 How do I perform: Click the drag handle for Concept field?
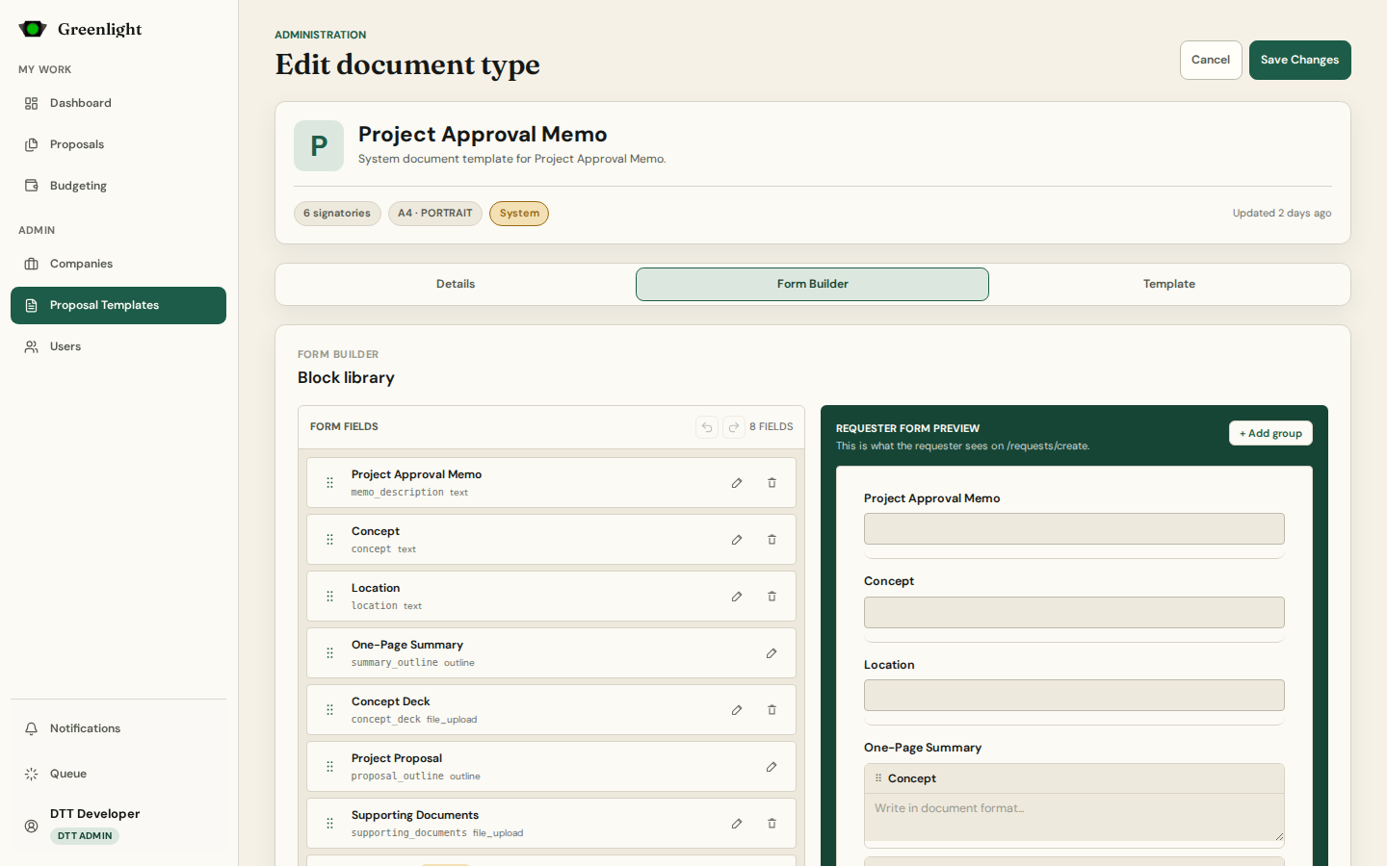(329, 540)
